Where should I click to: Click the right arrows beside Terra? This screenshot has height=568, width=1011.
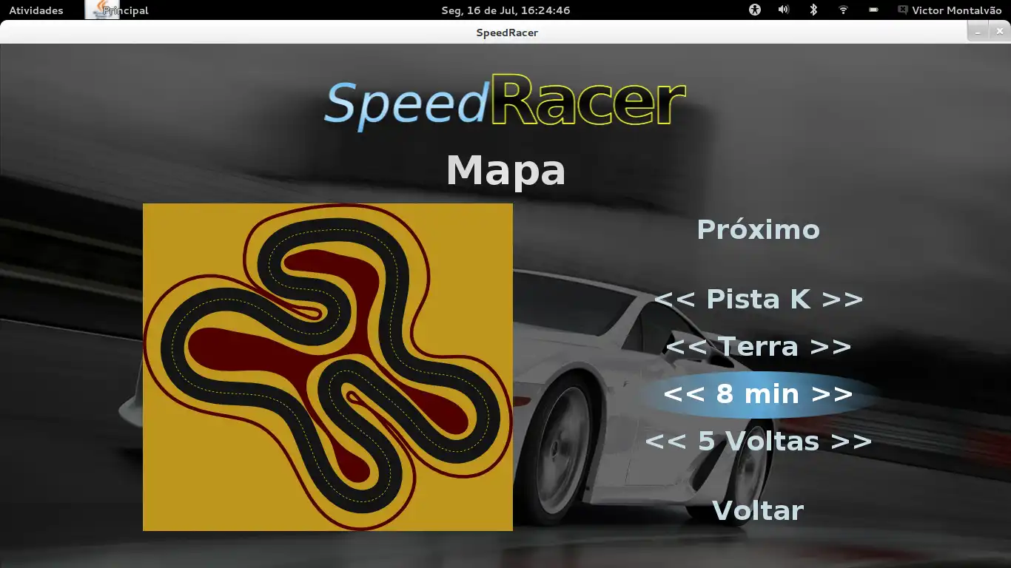pyautogui.click(x=831, y=346)
